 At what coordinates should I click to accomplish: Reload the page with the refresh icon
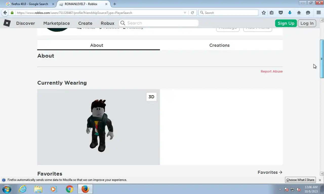pos(192,13)
